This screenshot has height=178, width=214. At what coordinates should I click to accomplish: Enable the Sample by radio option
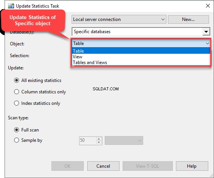pos(16,140)
